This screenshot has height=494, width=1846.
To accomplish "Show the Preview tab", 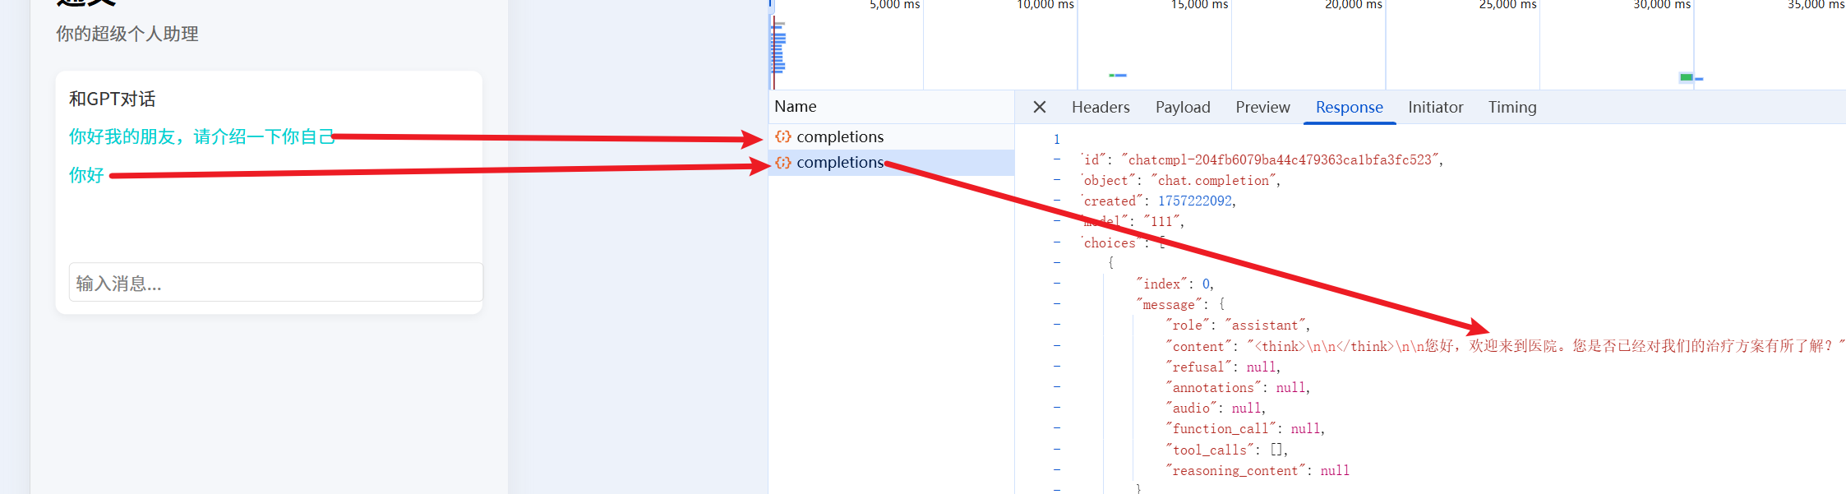I will coord(1262,107).
